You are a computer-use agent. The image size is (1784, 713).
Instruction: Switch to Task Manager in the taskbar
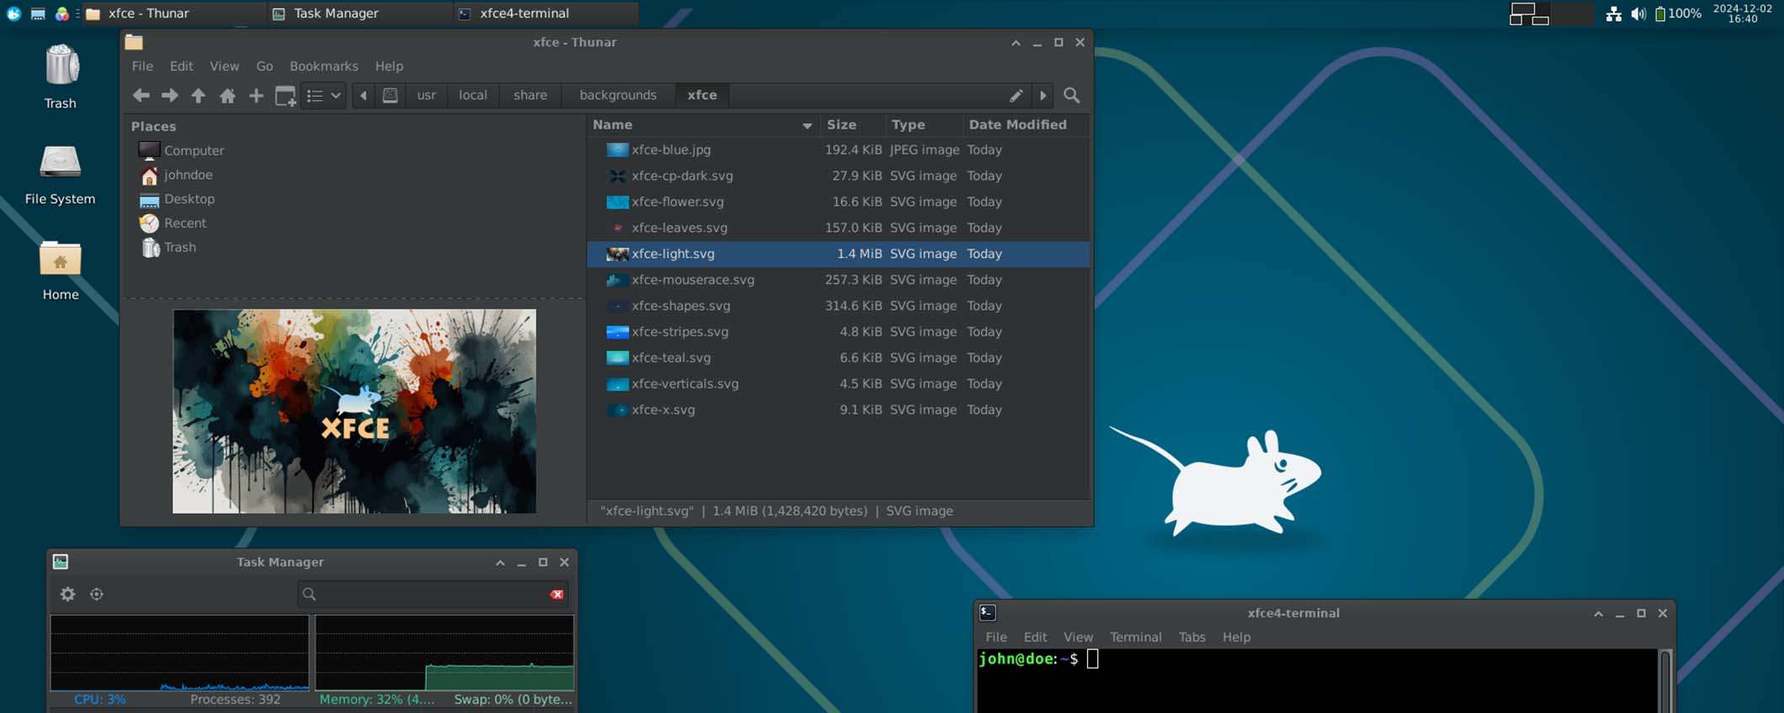click(336, 13)
